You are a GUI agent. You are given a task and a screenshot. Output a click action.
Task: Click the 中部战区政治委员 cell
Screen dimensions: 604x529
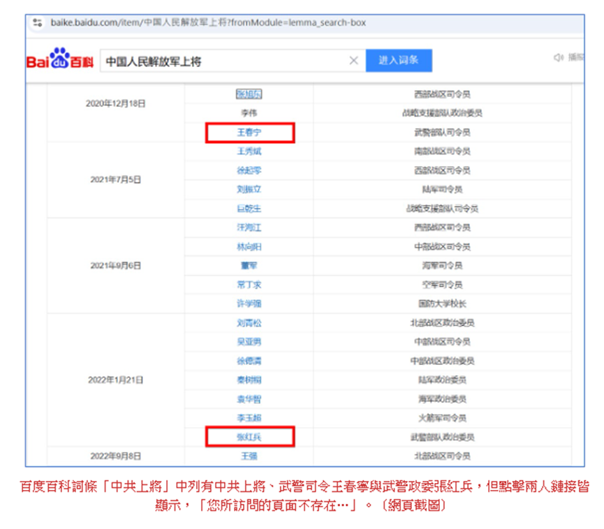442,361
